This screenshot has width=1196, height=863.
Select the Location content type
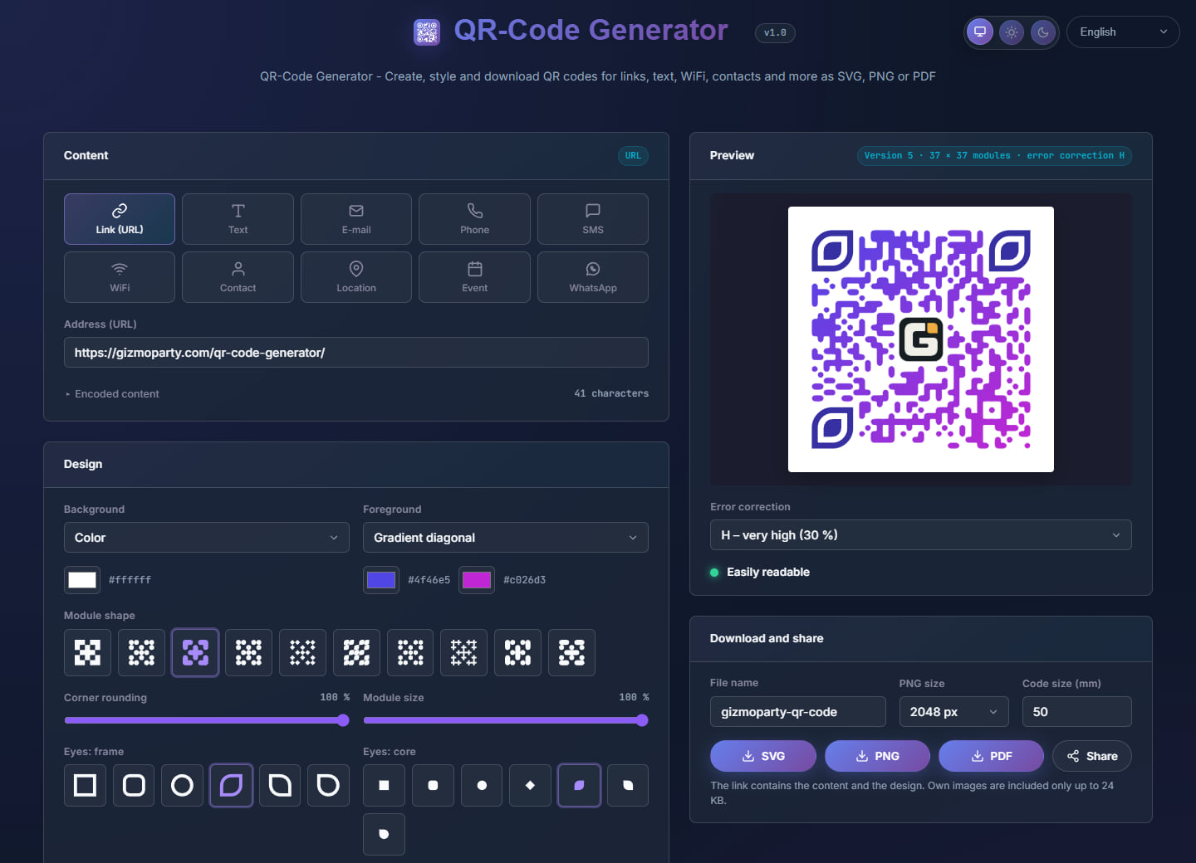click(356, 277)
